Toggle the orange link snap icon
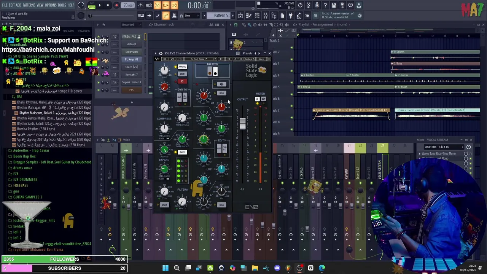Screen dimensions: 487x274 click(x=166, y=16)
